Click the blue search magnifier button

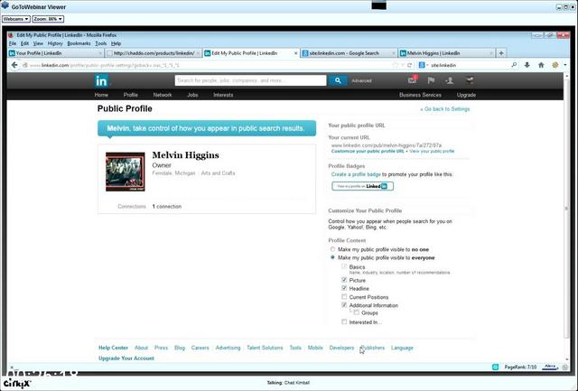coord(338,80)
